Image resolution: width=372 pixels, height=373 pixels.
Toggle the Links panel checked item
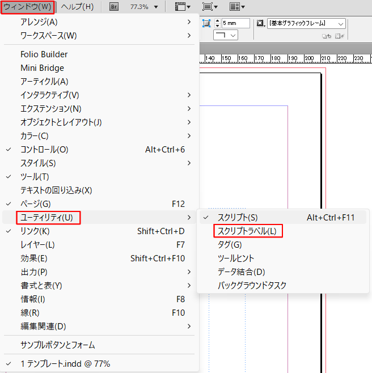pyautogui.click(x=35, y=231)
